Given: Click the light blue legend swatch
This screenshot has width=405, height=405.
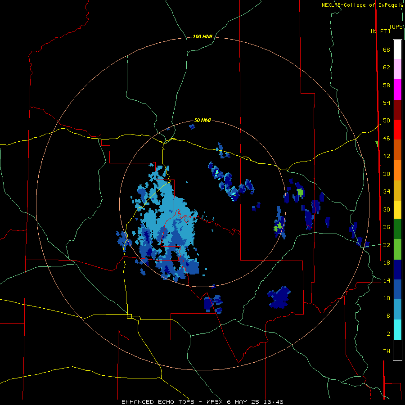Looking at the screenshot, I should point(397,310).
